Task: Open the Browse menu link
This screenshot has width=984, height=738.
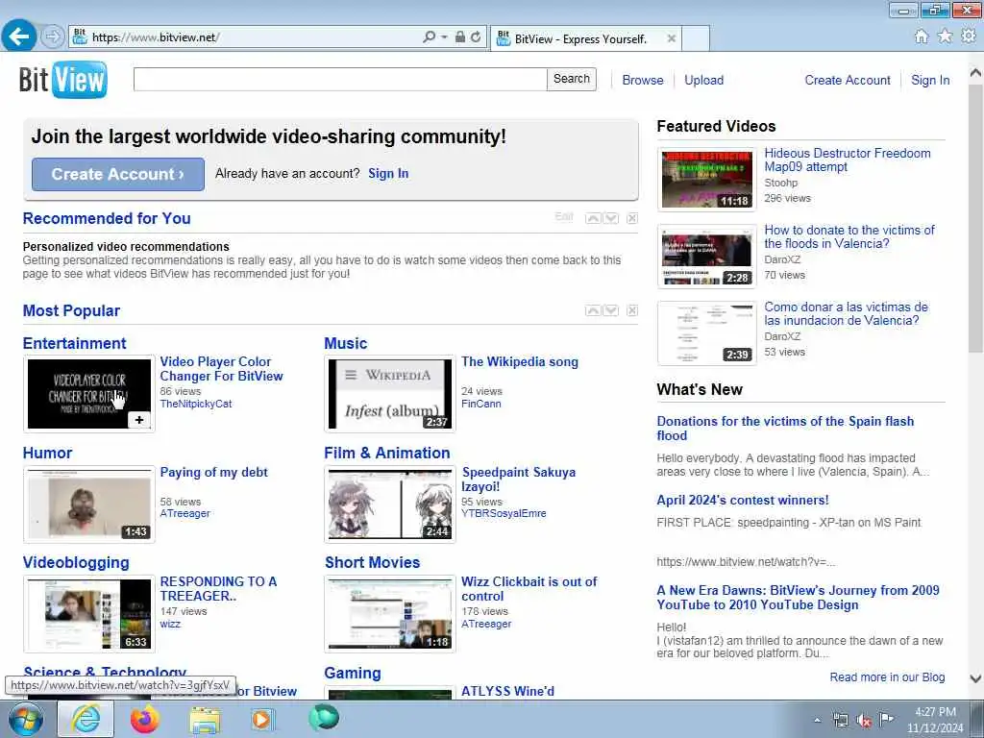Action: click(x=643, y=81)
